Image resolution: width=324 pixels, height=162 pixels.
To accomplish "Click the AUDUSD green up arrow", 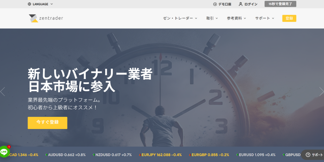I will point(46,155).
